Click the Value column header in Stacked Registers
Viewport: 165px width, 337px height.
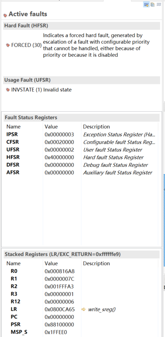pyautogui.click(x=51, y=263)
